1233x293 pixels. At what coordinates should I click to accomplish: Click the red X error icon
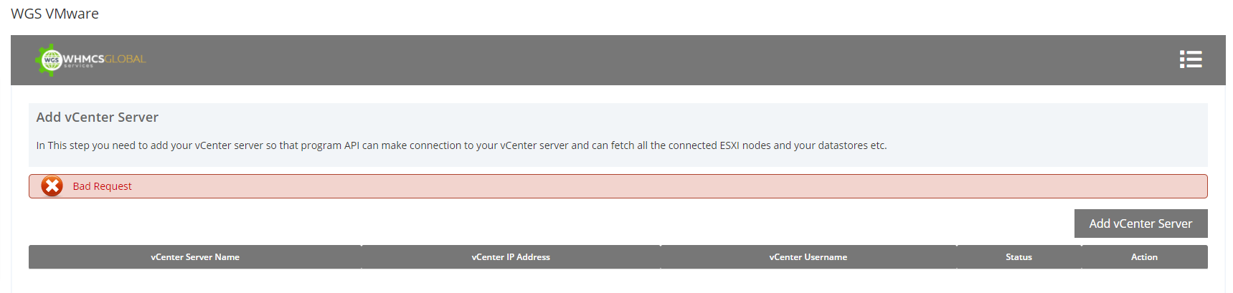tap(52, 186)
